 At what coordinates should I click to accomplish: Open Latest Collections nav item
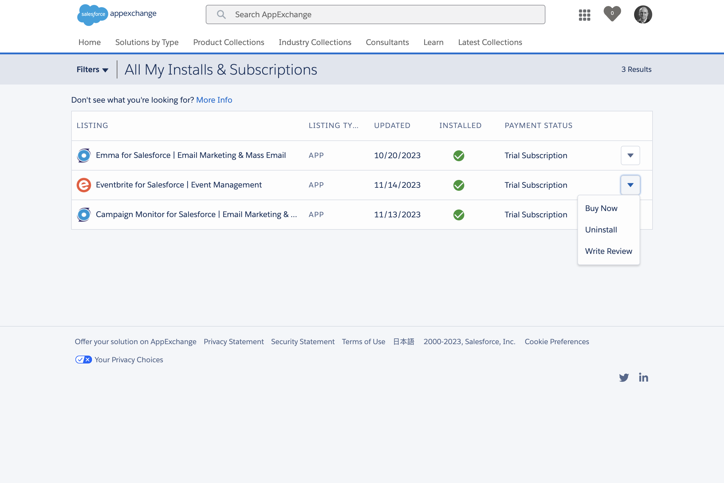[x=490, y=42]
